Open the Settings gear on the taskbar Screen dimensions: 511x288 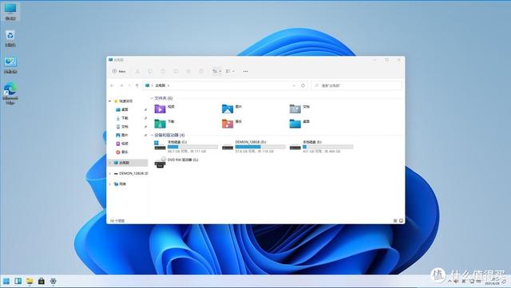53,281
